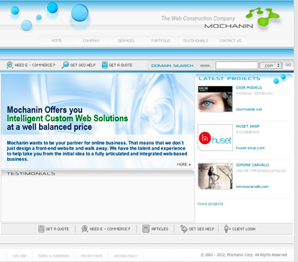Open the more projects link
The image size is (298, 262).
210,204
